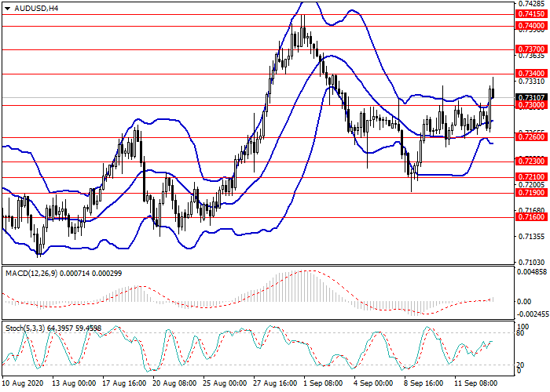Viewport: 550px width, 392px height.
Task: Open the Stoch(5,3,3) indicator label
Action: point(53,327)
